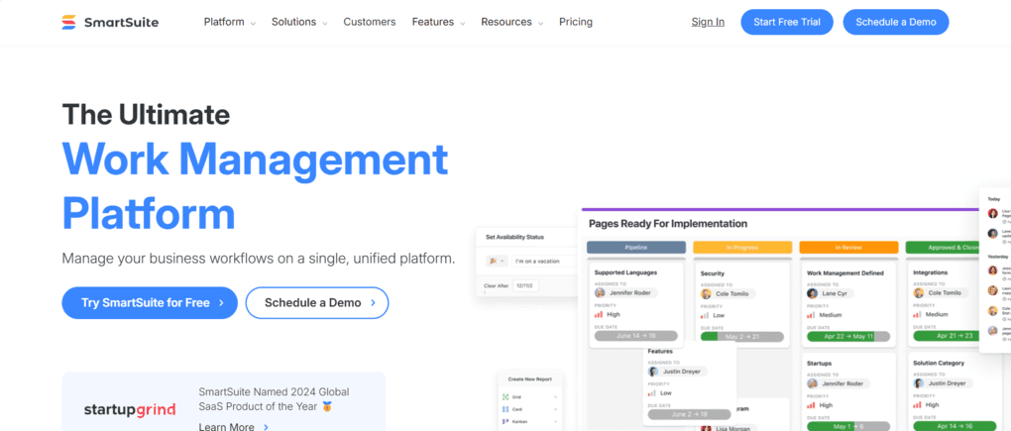The width and height of the screenshot is (1011, 431).
Task: Expand the Platform dropdown menu
Action: click(229, 22)
